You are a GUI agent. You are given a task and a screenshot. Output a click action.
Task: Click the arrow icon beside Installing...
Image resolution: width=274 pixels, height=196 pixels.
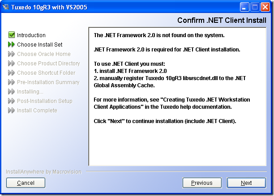click(12, 91)
